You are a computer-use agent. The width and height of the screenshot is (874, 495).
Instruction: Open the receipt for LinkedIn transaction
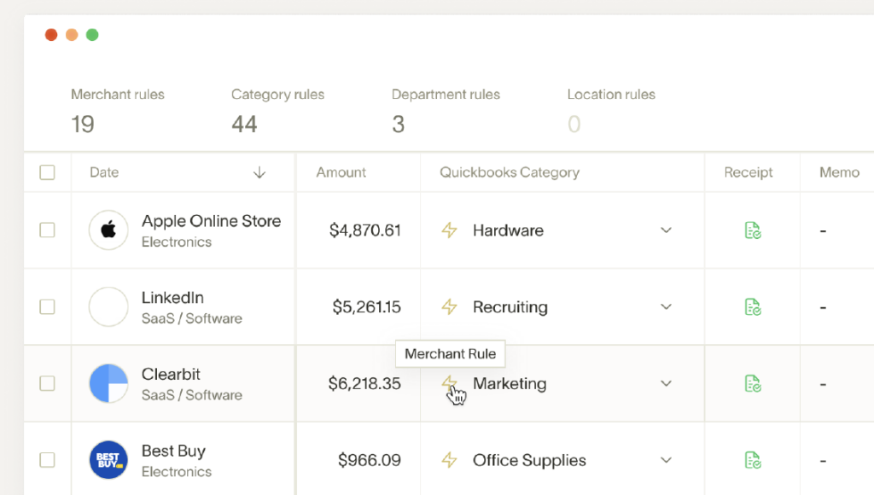[753, 306]
